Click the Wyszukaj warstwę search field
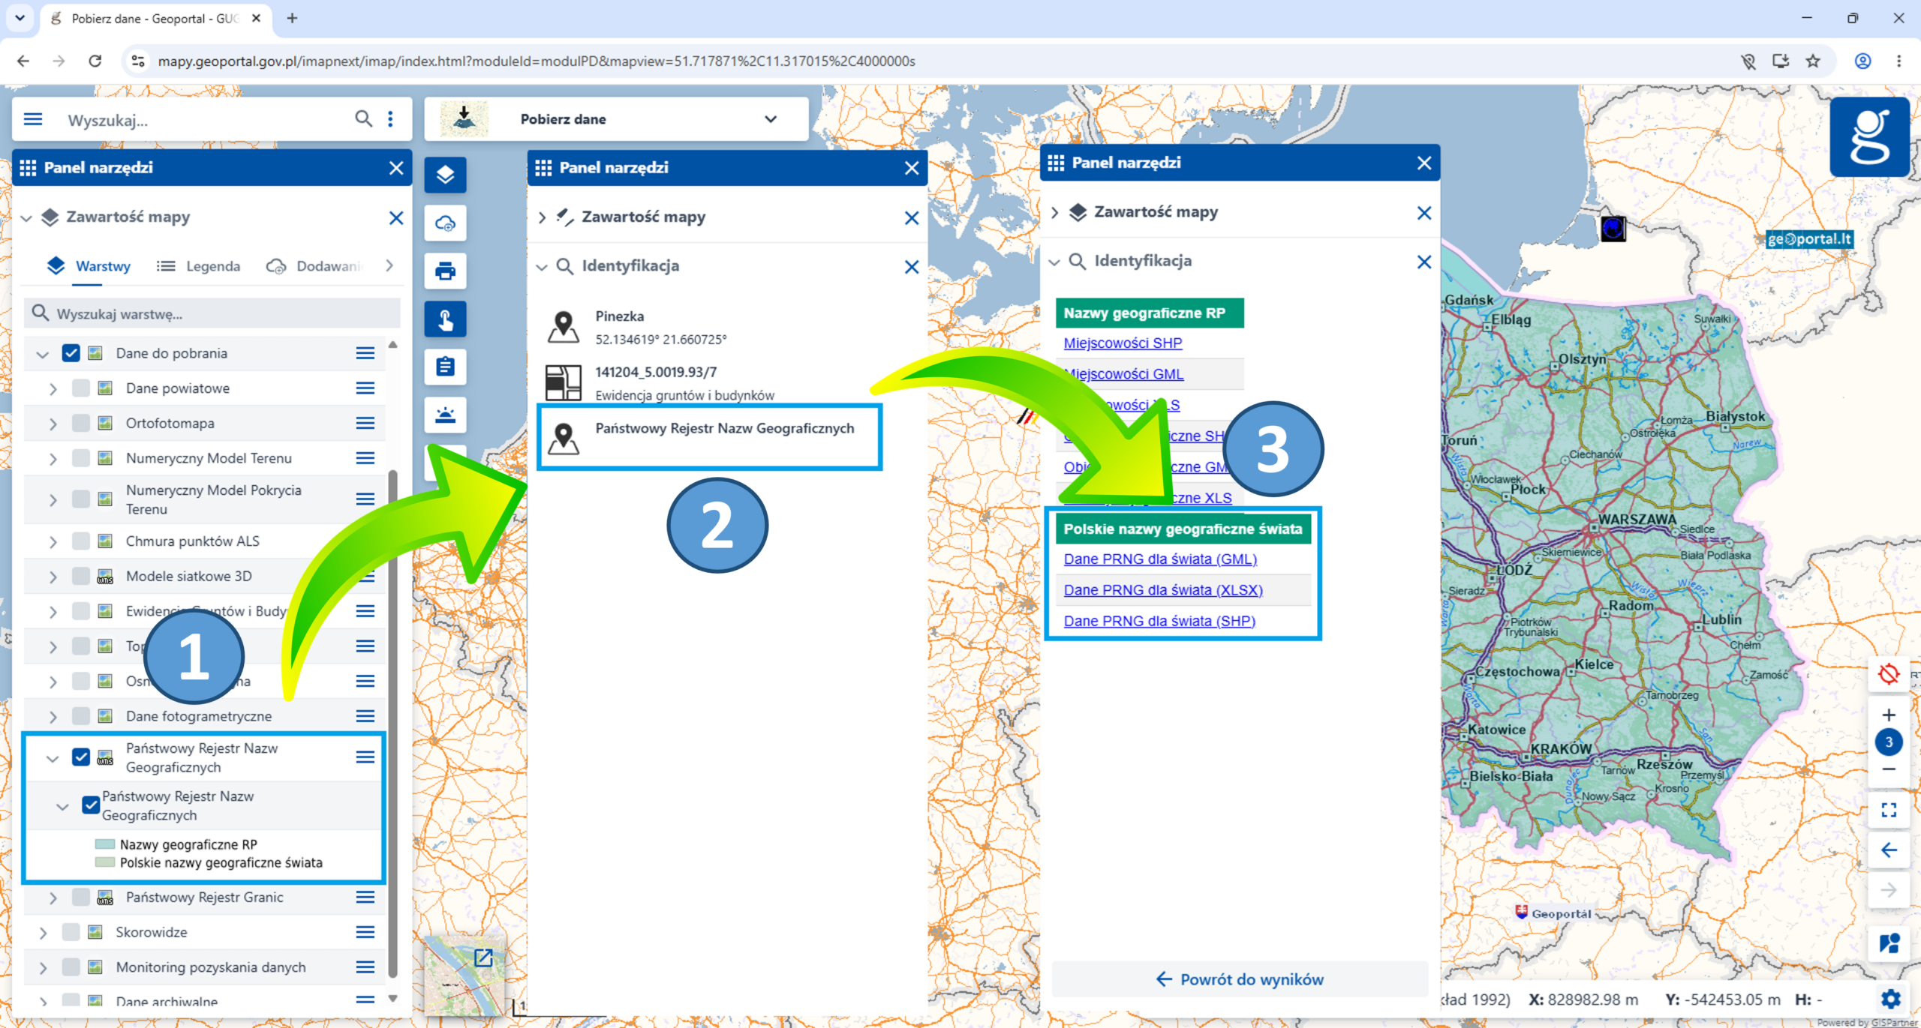1921x1028 pixels. 212,313
